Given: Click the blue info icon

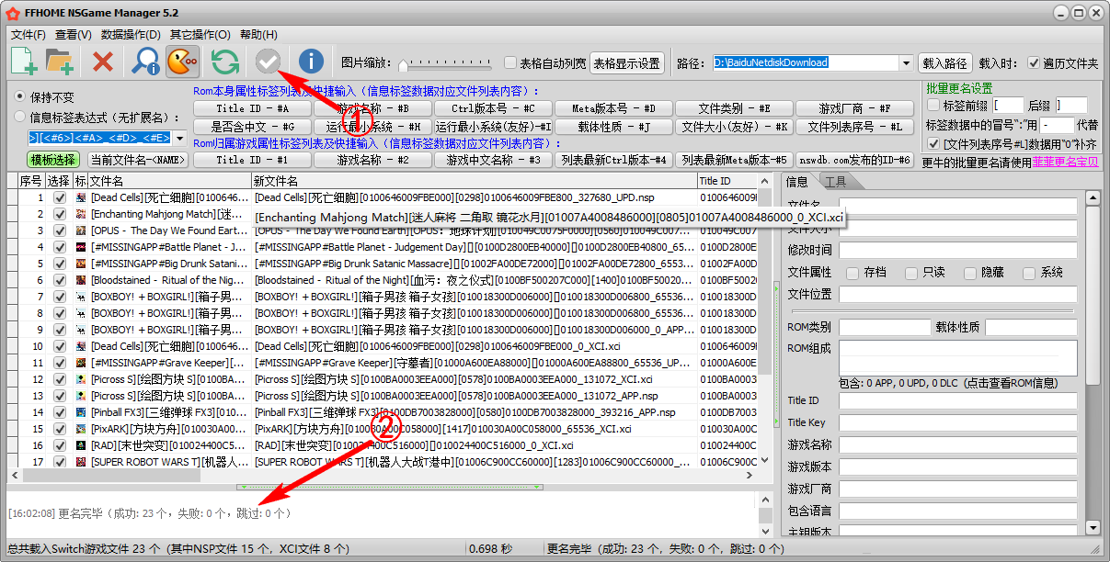Looking at the screenshot, I should 311,62.
